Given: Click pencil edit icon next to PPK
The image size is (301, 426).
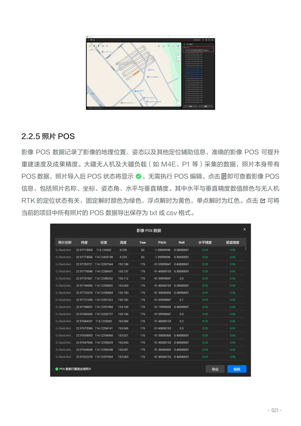Looking at the screenshot, I should [94, 40].
